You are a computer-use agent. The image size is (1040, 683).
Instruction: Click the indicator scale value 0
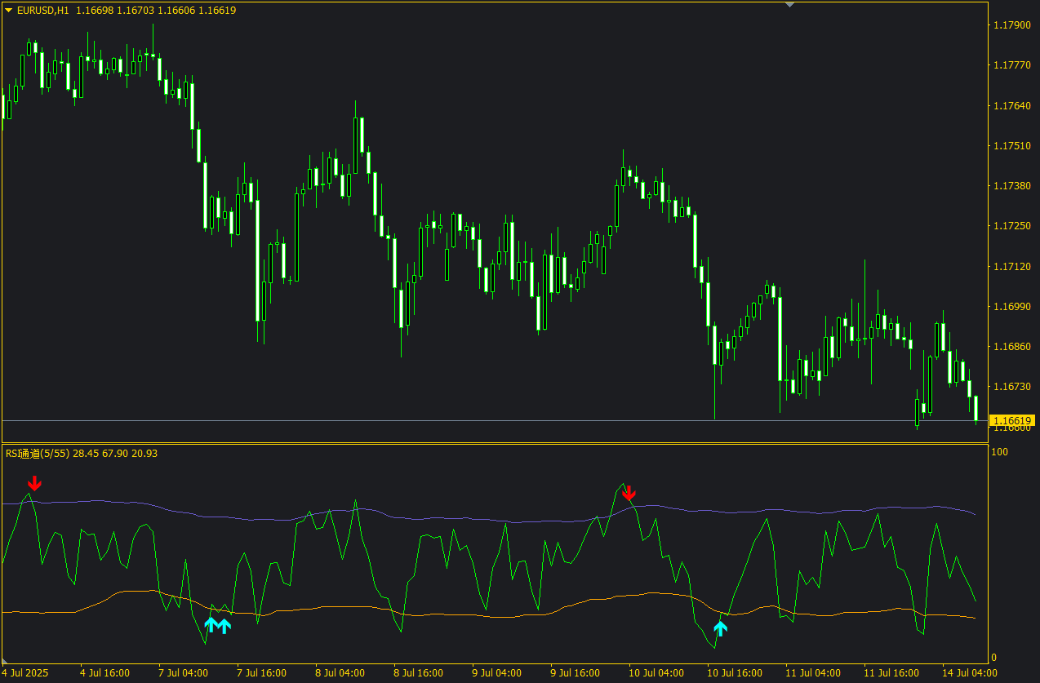click(x=994, y=657)
